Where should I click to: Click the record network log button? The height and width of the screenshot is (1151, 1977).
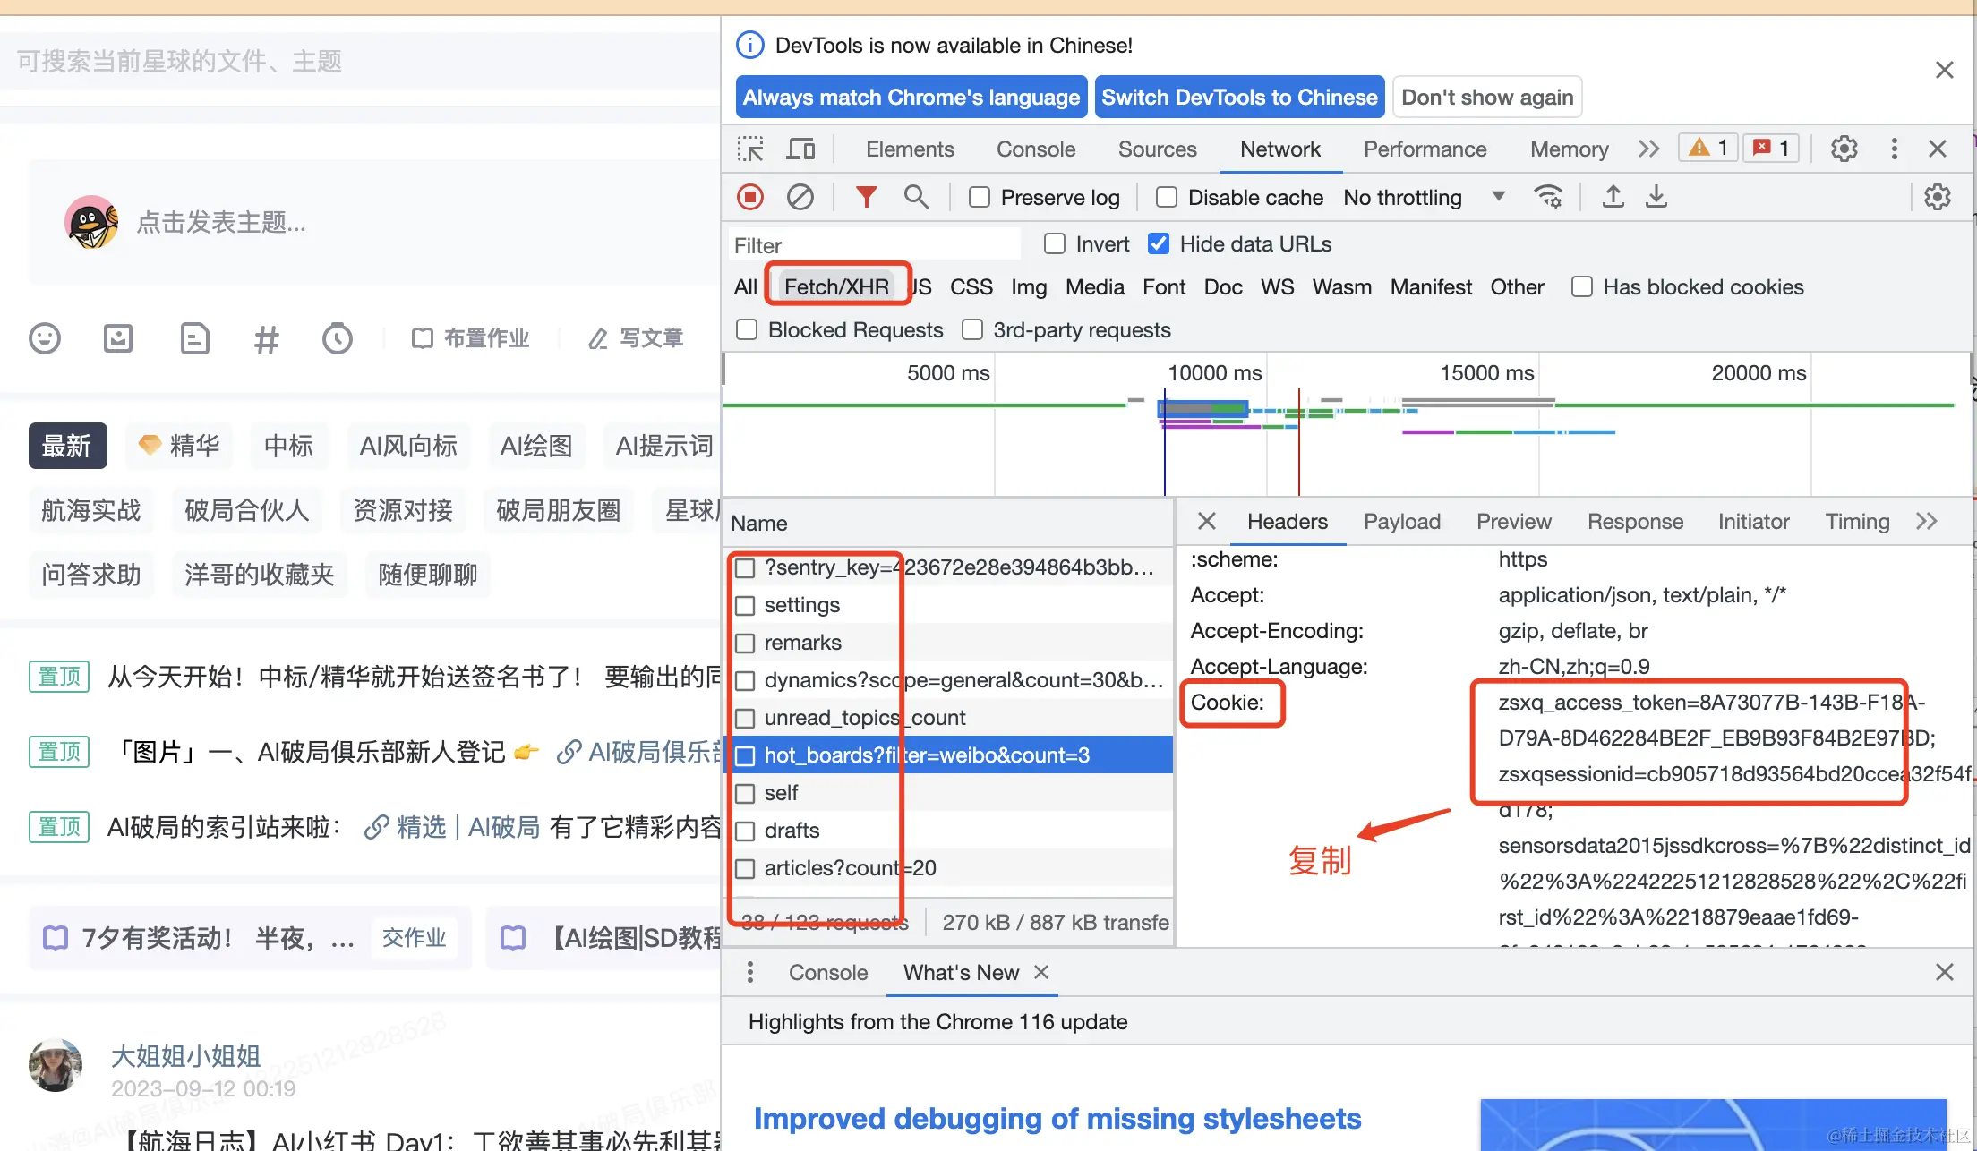point(750,197)
